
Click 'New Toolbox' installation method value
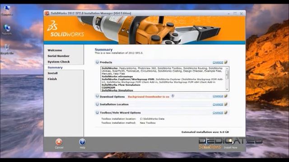pyautogui.click(x=148, y=123)
